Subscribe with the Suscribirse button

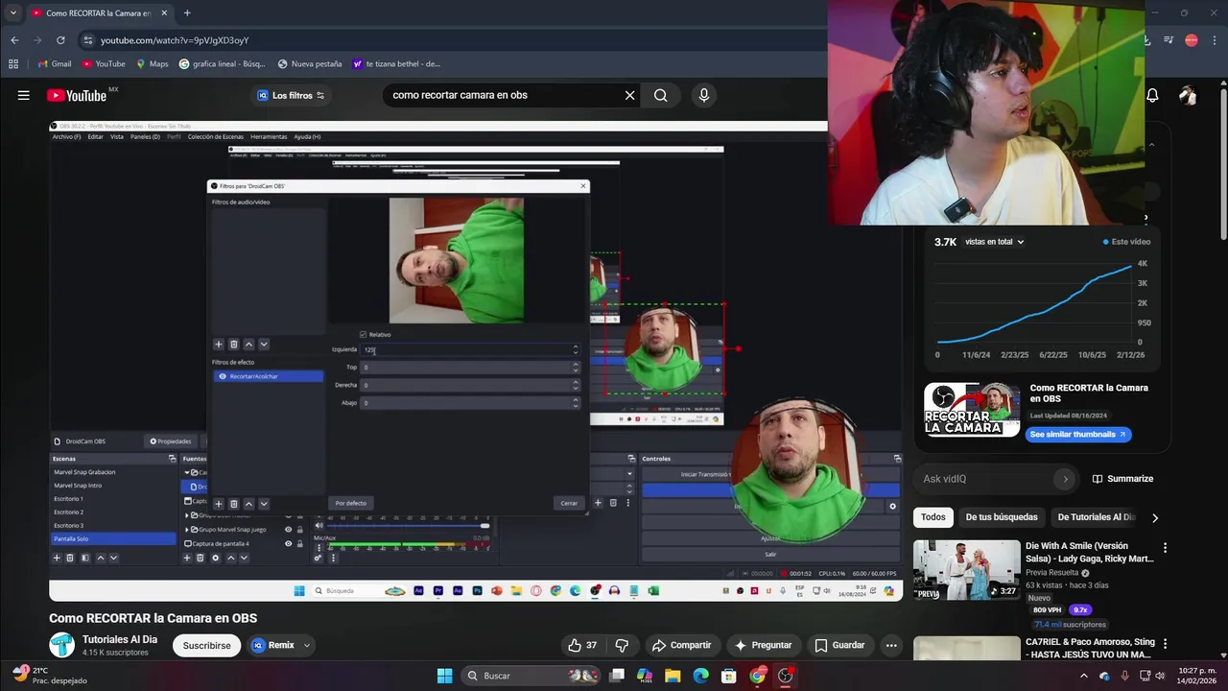click(x=206, y=645)
